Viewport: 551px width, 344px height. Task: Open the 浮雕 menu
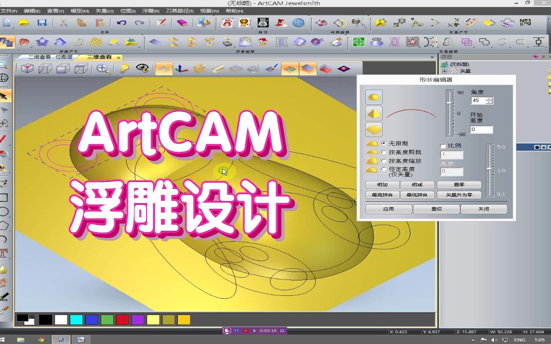click(x=150, y=11)
